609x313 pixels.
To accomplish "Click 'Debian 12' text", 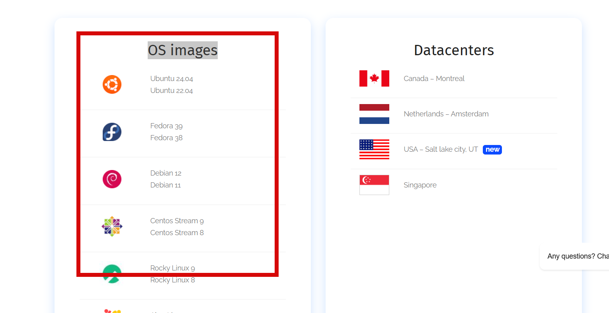I will click(166, 173).
